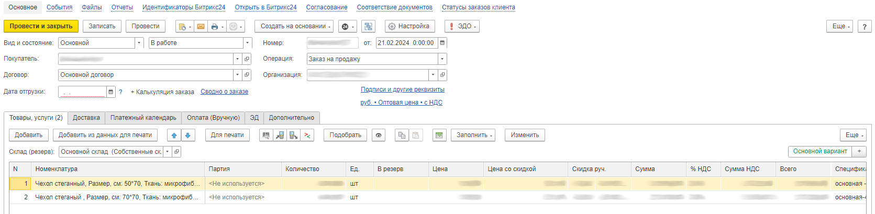Click the envelope email icon
This screenshot has width=875, height=214.
coord(201,26)
